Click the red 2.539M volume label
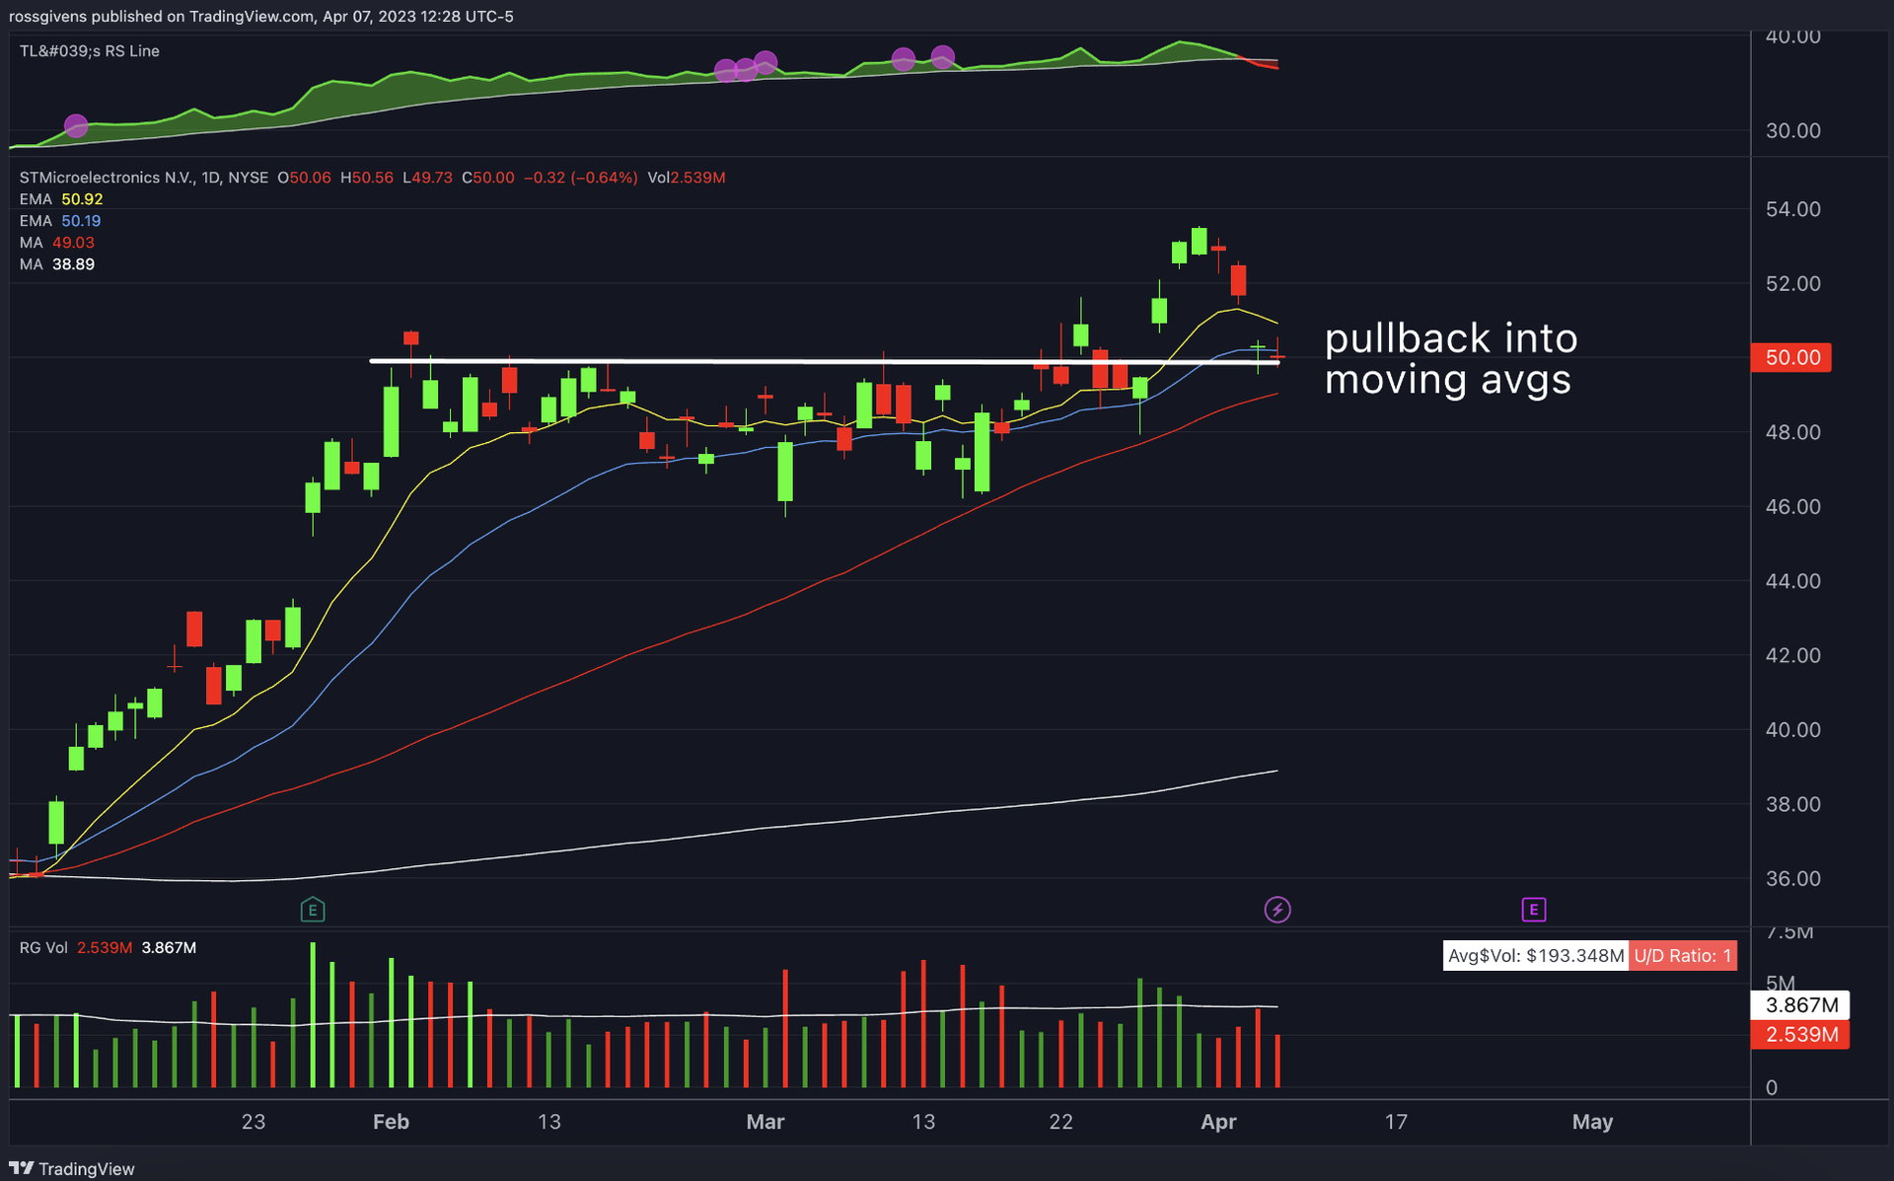This screenshot has height=1181, width=1894. click(1799, 1035)
